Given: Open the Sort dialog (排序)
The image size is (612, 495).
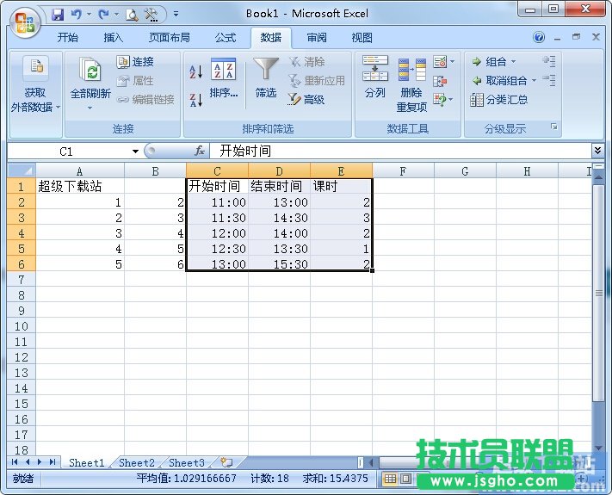Looking at the screenshot, I should (x=223, y=79).
